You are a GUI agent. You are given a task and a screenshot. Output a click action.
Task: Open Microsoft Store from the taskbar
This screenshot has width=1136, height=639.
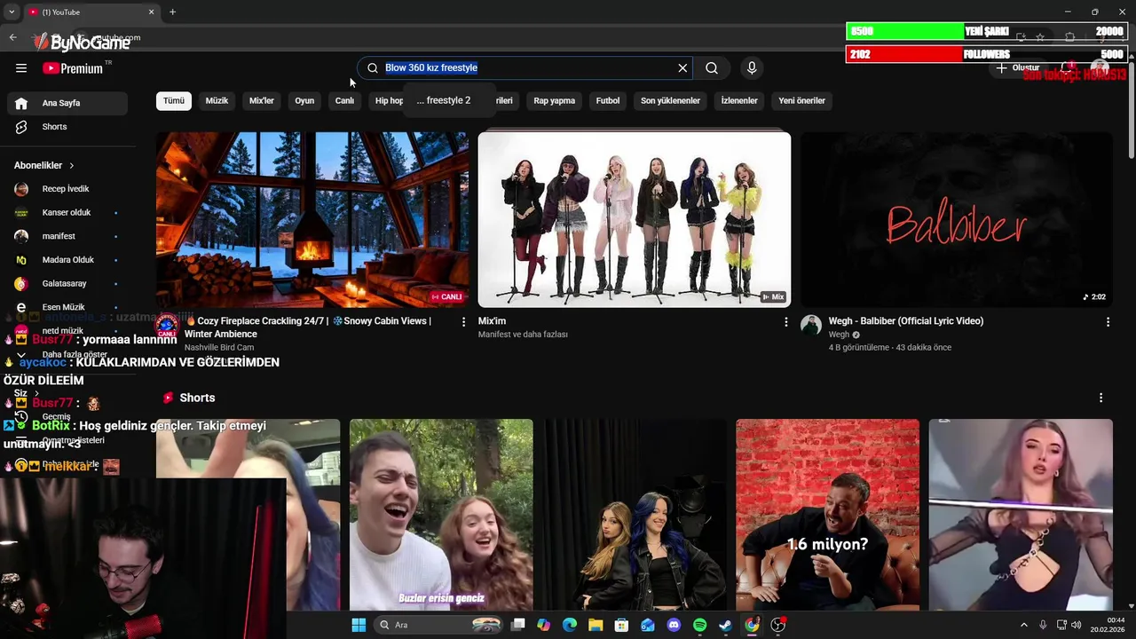point(621,625)
